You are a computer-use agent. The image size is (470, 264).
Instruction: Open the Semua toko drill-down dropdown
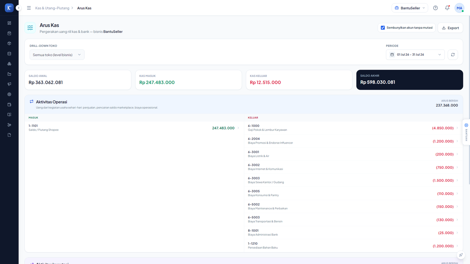(x=57, y=55)
